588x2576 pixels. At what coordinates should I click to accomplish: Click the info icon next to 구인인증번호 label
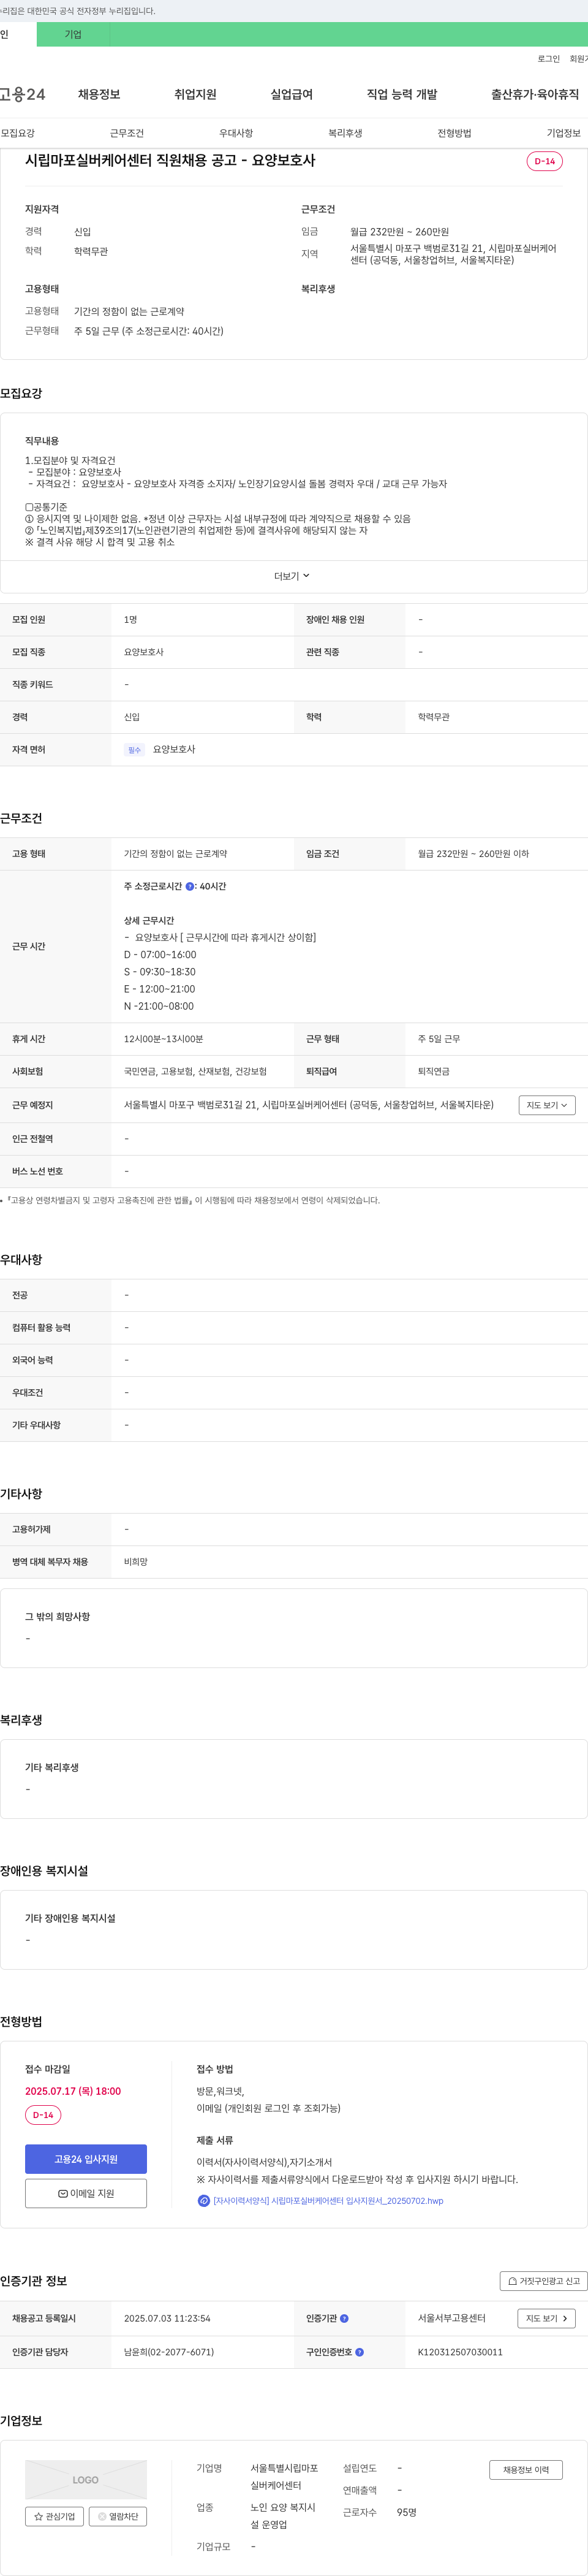click(360, 2352)
